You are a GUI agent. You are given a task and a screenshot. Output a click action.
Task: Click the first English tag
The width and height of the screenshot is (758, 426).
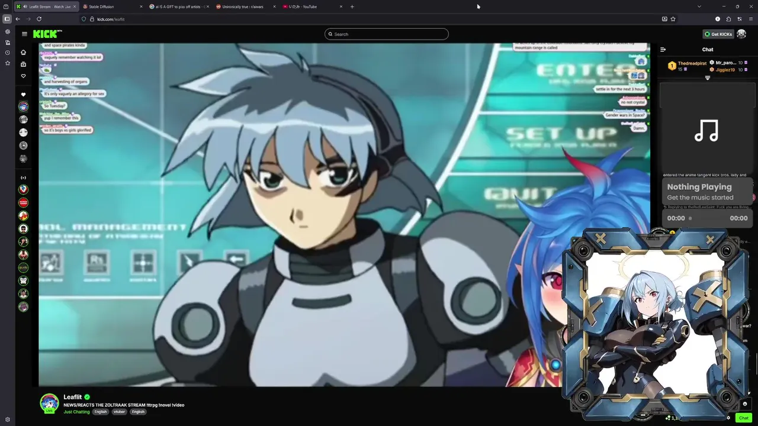(101, 412)
